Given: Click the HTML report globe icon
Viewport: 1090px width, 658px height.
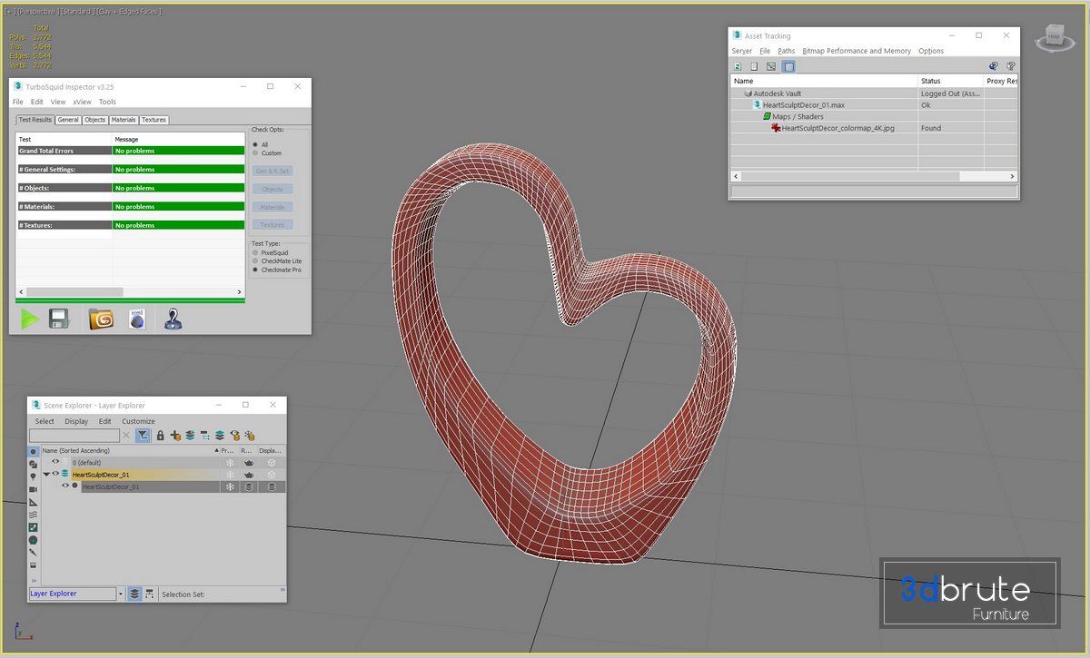Looking at the screenshot, I should 137,319.
